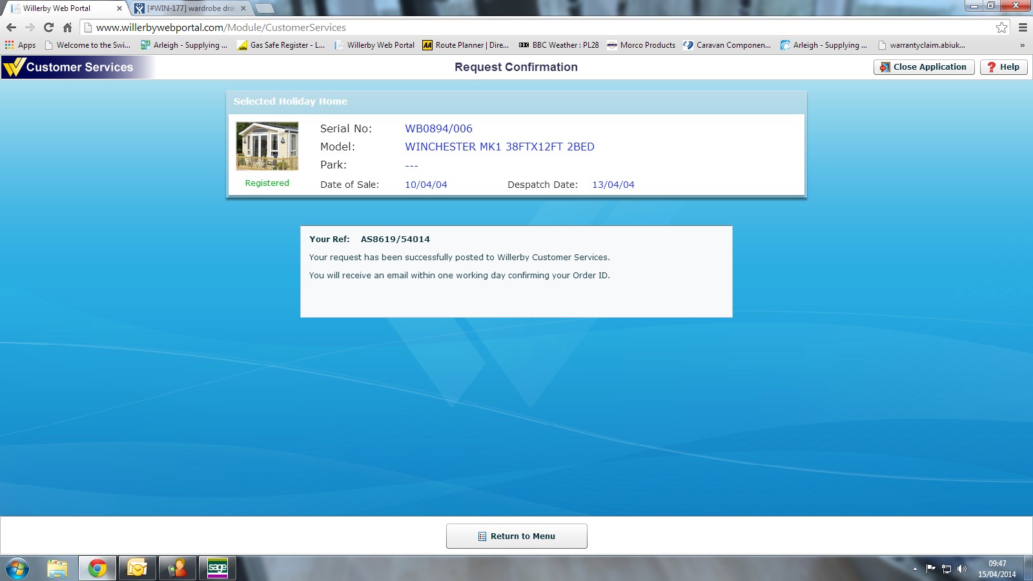Show hidden system tray icons

[x=915, y=569]
